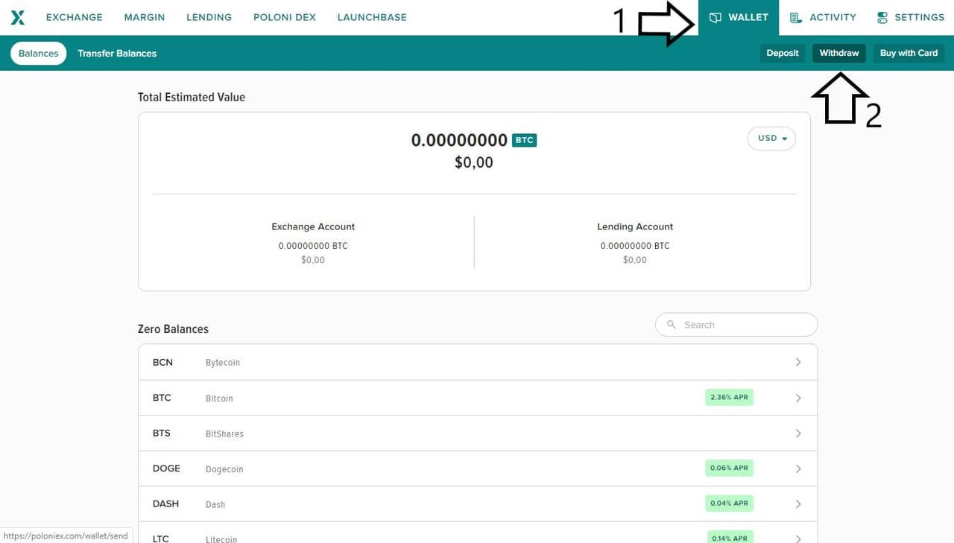Screen dimensions: 954x543
Task: Click the Deposit button
Action: [x=783, y=53]
